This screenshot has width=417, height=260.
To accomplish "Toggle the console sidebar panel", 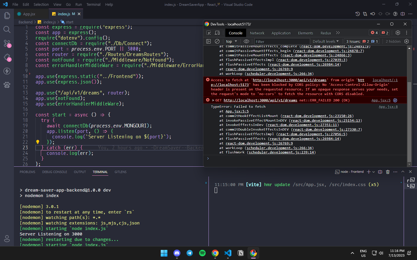I will tap(209, 41).
